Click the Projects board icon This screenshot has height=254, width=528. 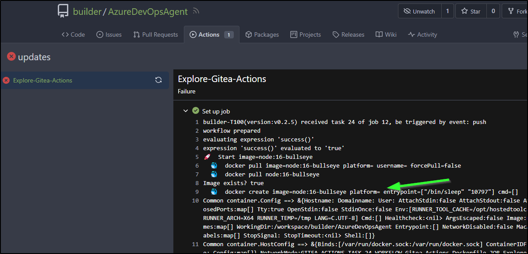pyautogui.click(x=294, y=34)
